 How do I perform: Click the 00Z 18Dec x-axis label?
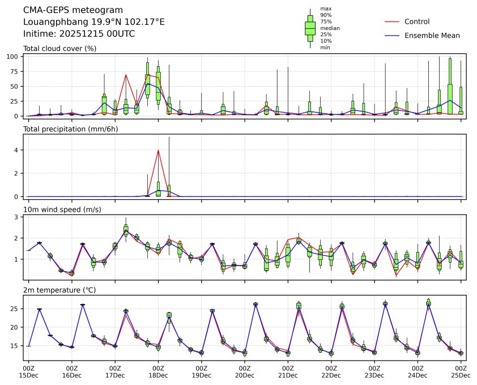158,371
